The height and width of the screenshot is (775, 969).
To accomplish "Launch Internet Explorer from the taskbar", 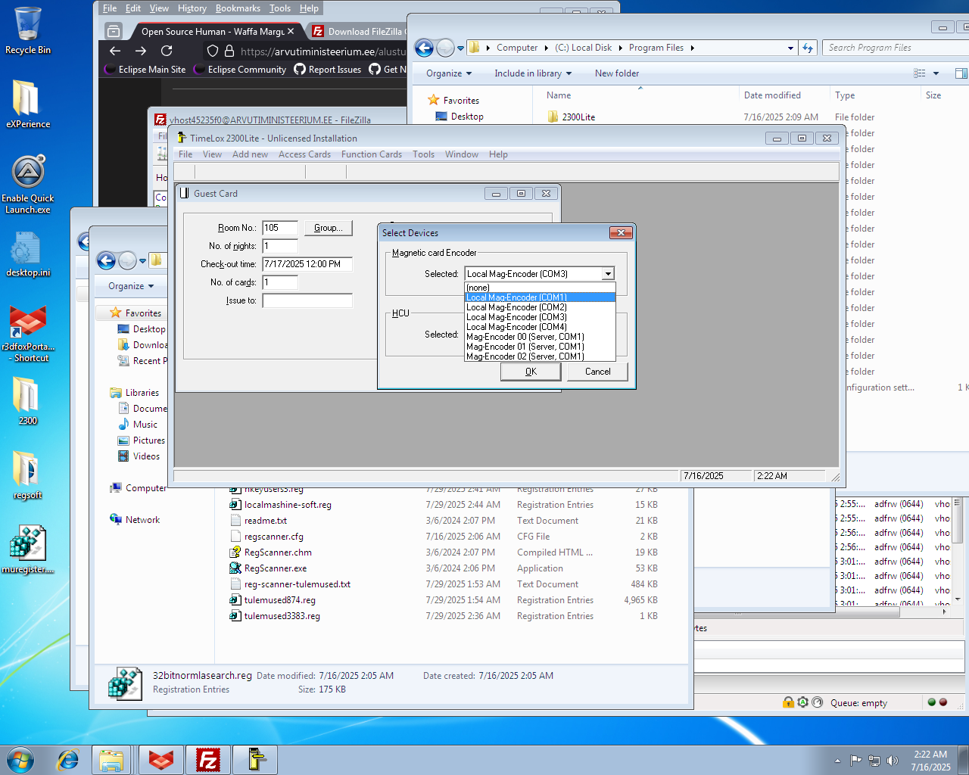I will coord(68,759).
